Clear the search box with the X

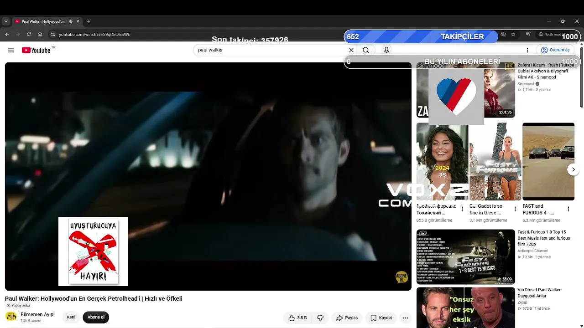tap(351, 50)
